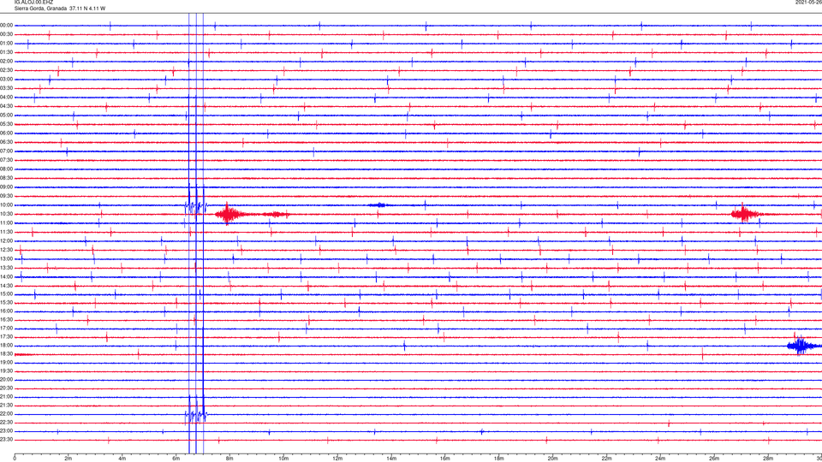Click the 16m tick label on time axis
Viewport: 822px width, 462px height.
point(445,459)
